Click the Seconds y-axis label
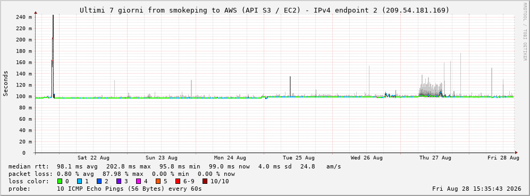Screen dimensions: 530x196 coord(6,83)
